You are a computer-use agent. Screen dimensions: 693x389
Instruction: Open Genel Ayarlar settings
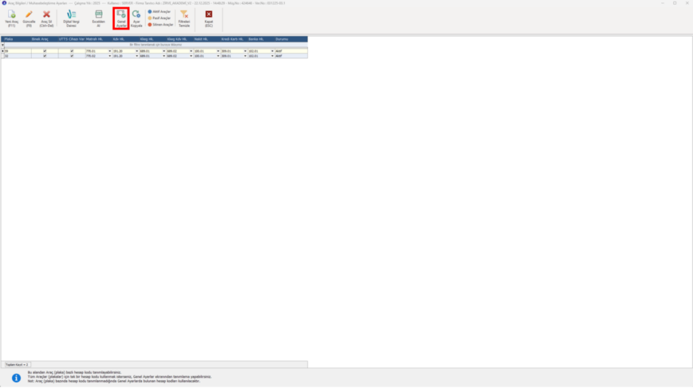[121, 18]
